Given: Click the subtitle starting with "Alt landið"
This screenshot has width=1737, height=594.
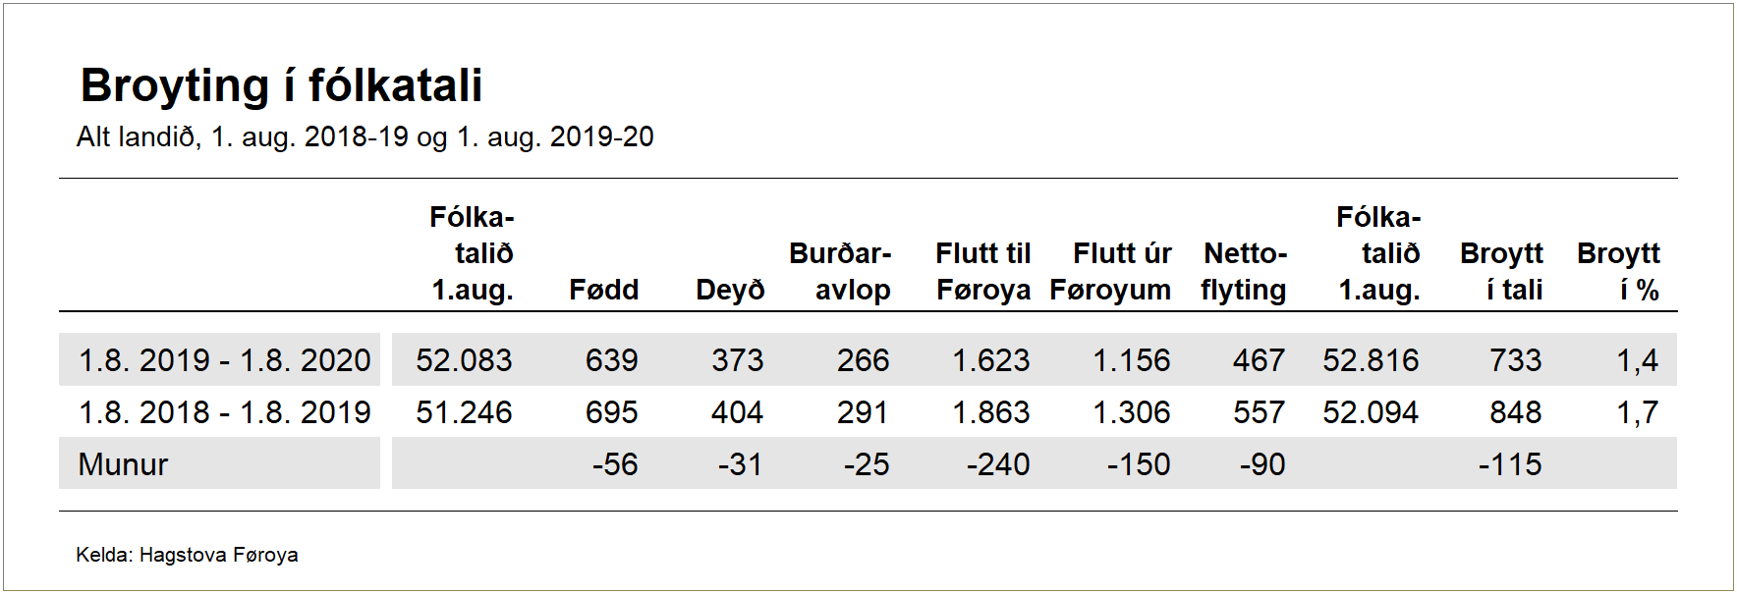Looking at the screenshot, I should coord(364,136).
